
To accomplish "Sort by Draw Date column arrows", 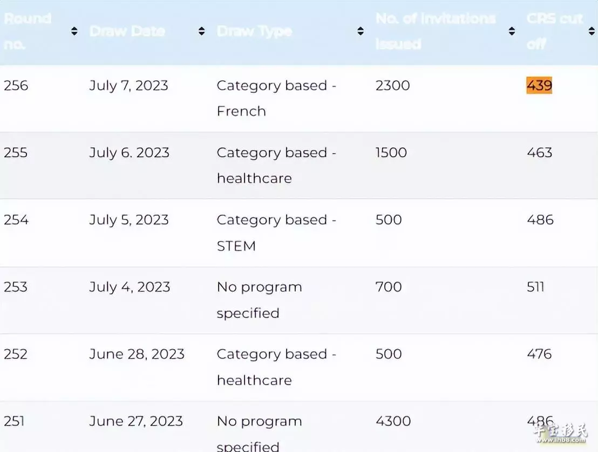I will [x=202, y=31].
